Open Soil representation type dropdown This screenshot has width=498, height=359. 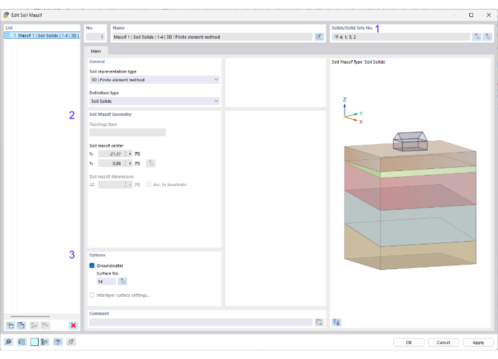tap(155, 80)
